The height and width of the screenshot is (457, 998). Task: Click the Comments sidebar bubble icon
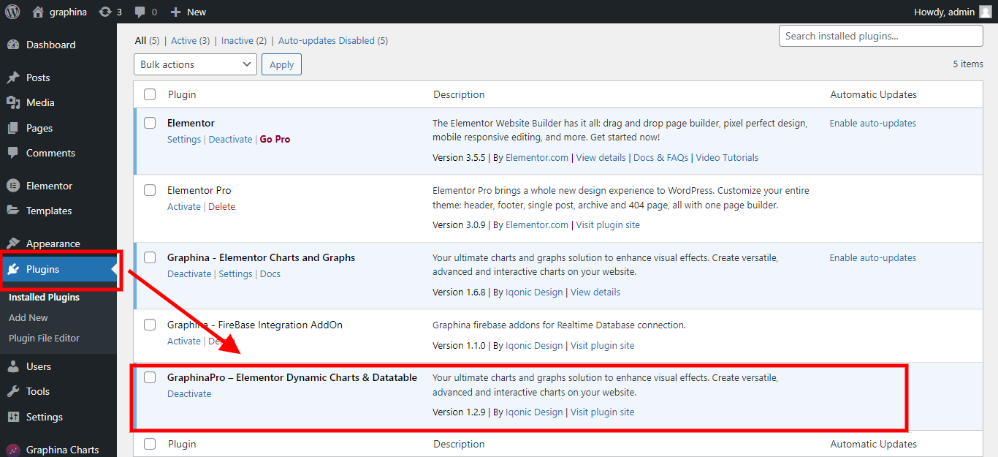coord(13,153)
